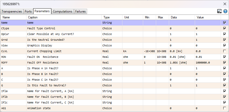Toggle the Ctype row checkbox
This screenshot has height=112, width=229.
[225, 28]
